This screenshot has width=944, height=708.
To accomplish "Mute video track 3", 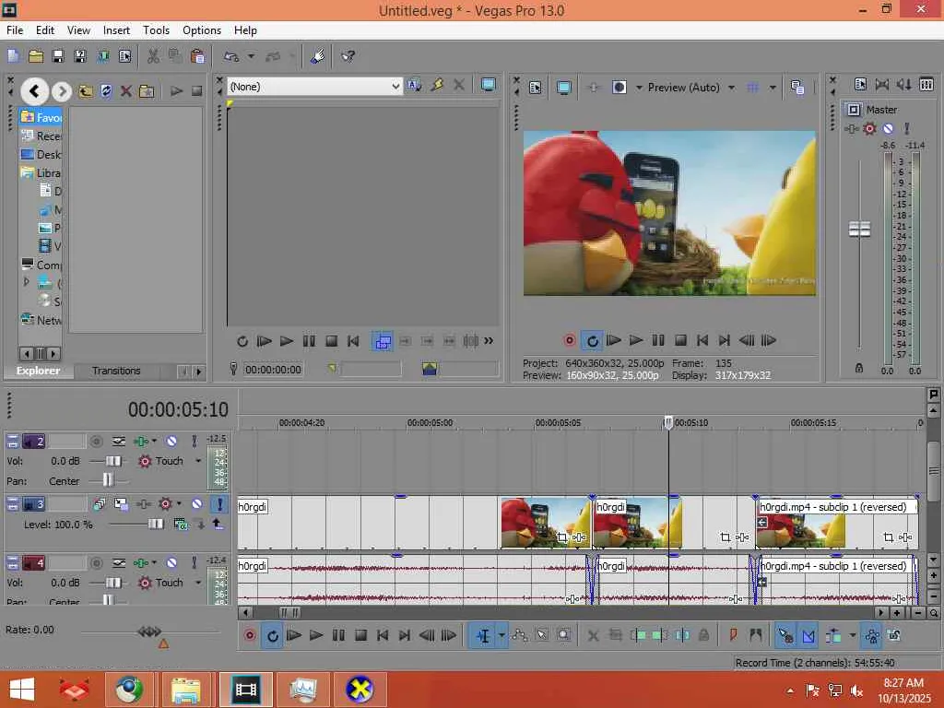I will [197, 504].
